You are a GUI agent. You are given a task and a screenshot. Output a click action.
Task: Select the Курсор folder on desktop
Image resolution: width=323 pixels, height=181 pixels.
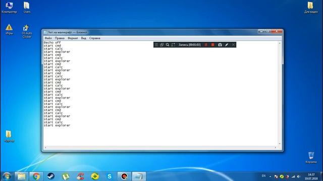pyautogui.click(x=9, y=136)
